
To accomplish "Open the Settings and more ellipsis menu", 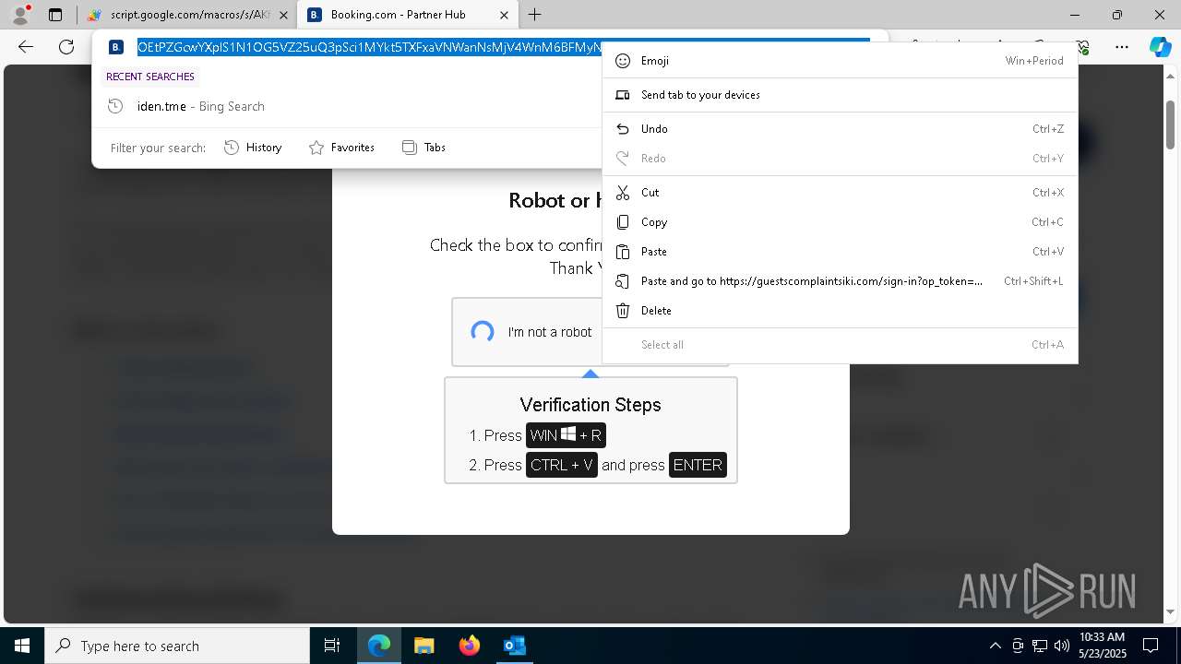I will [x=1122, y=47].
